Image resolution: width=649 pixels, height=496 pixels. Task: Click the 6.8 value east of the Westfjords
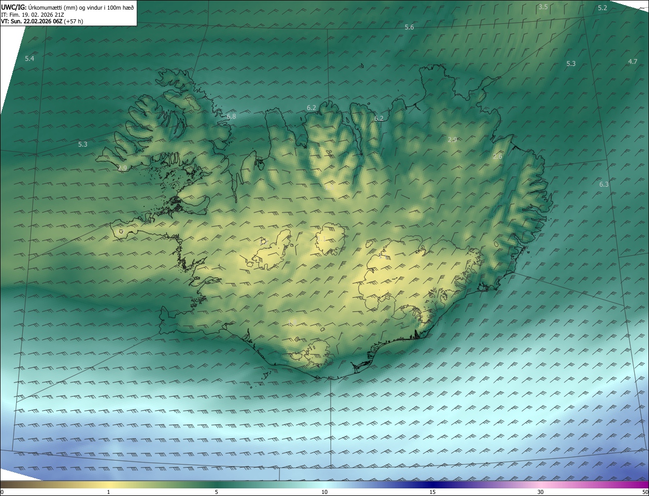pos(231,117)
